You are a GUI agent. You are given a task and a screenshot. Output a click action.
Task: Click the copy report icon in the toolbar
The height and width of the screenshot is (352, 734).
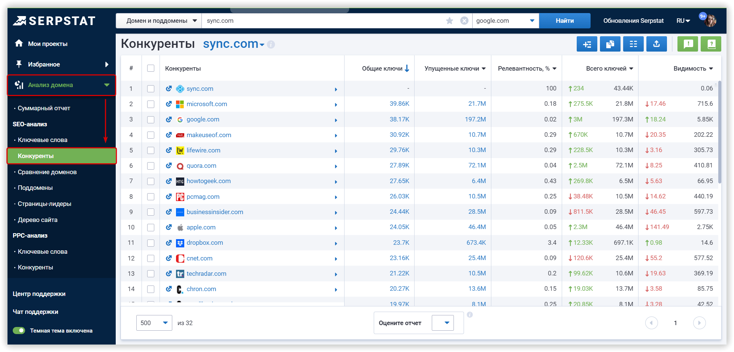click(x=610, y=44)
